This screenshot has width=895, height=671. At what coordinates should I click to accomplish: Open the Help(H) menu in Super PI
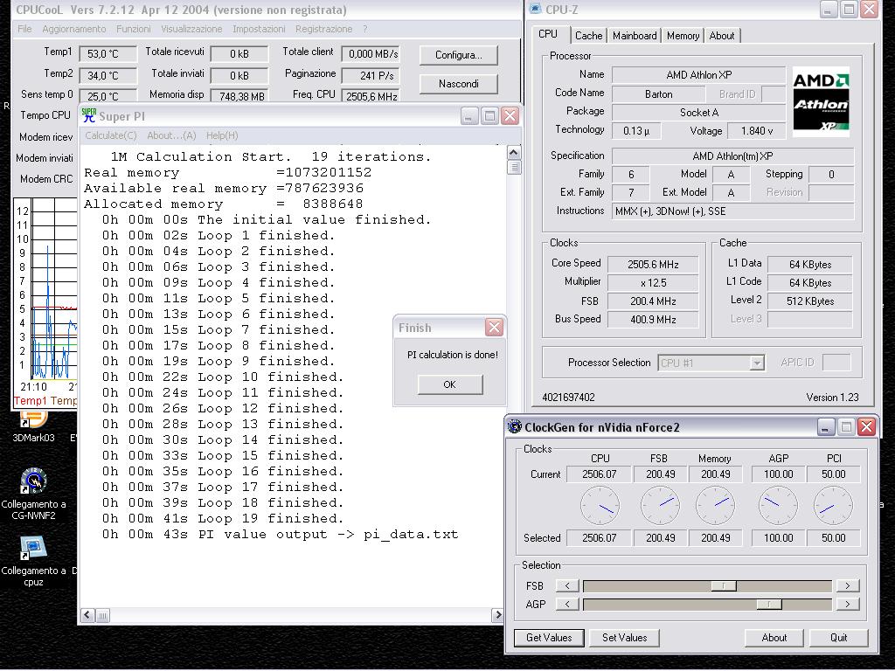pos(222,135)
